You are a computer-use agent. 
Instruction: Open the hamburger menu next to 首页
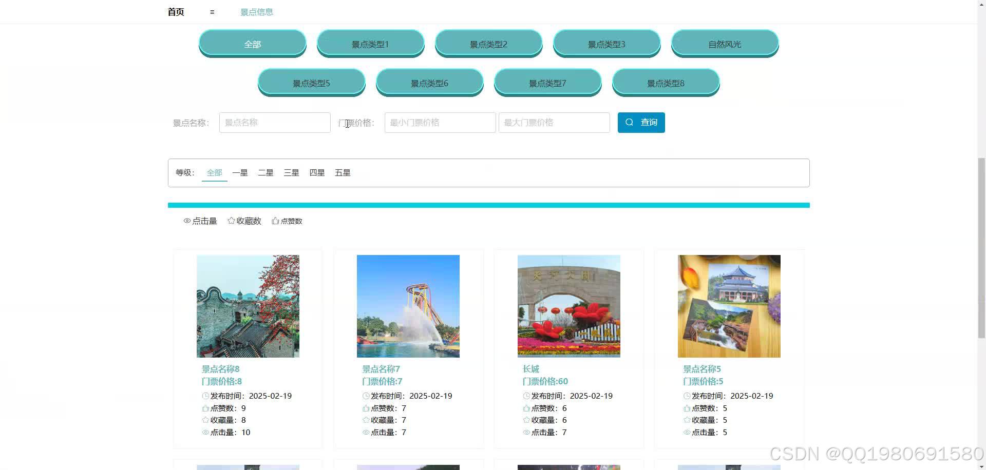click(x=212, y=11)
